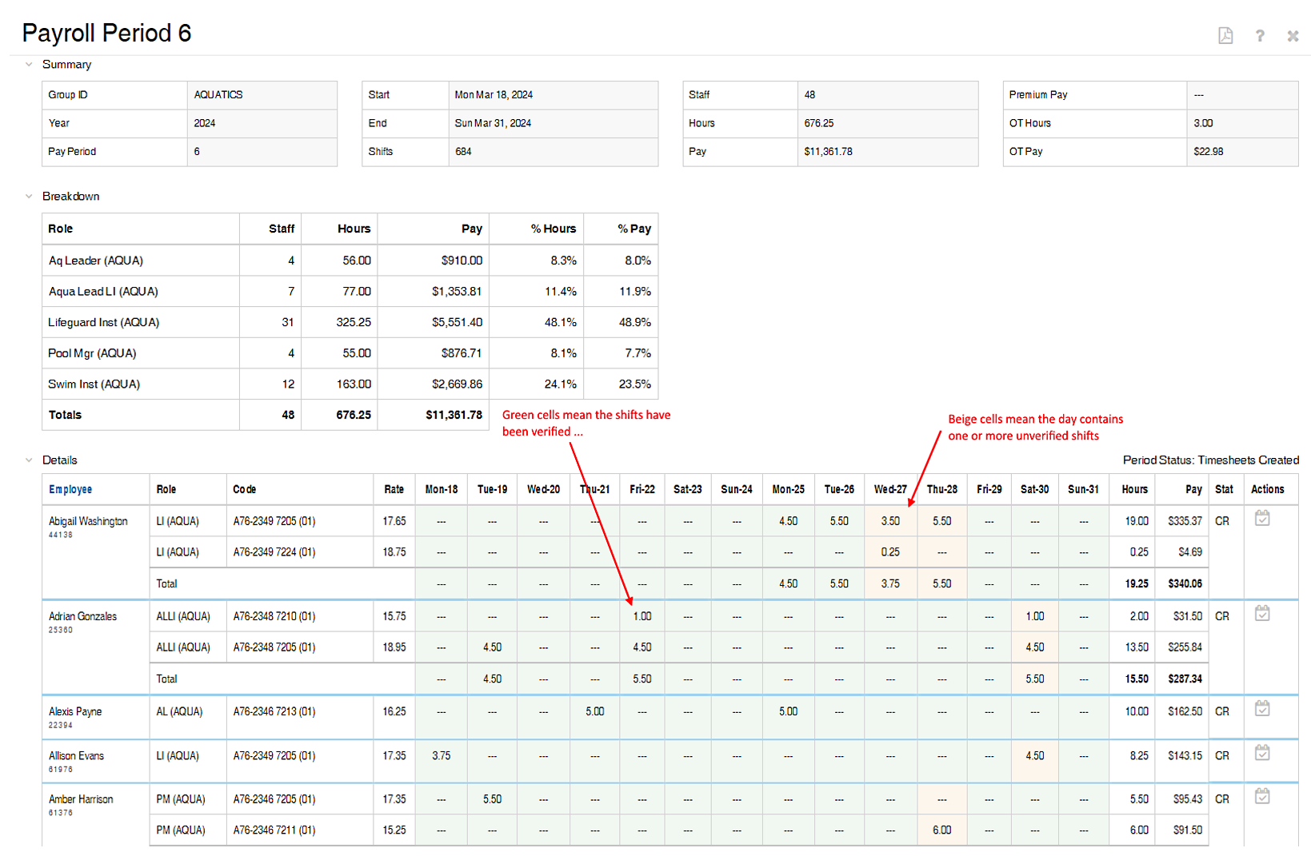The image size is (1311, 856).
Task: Select Adrian Gonzales's total pay $287.34
Action: point(1185,679)
